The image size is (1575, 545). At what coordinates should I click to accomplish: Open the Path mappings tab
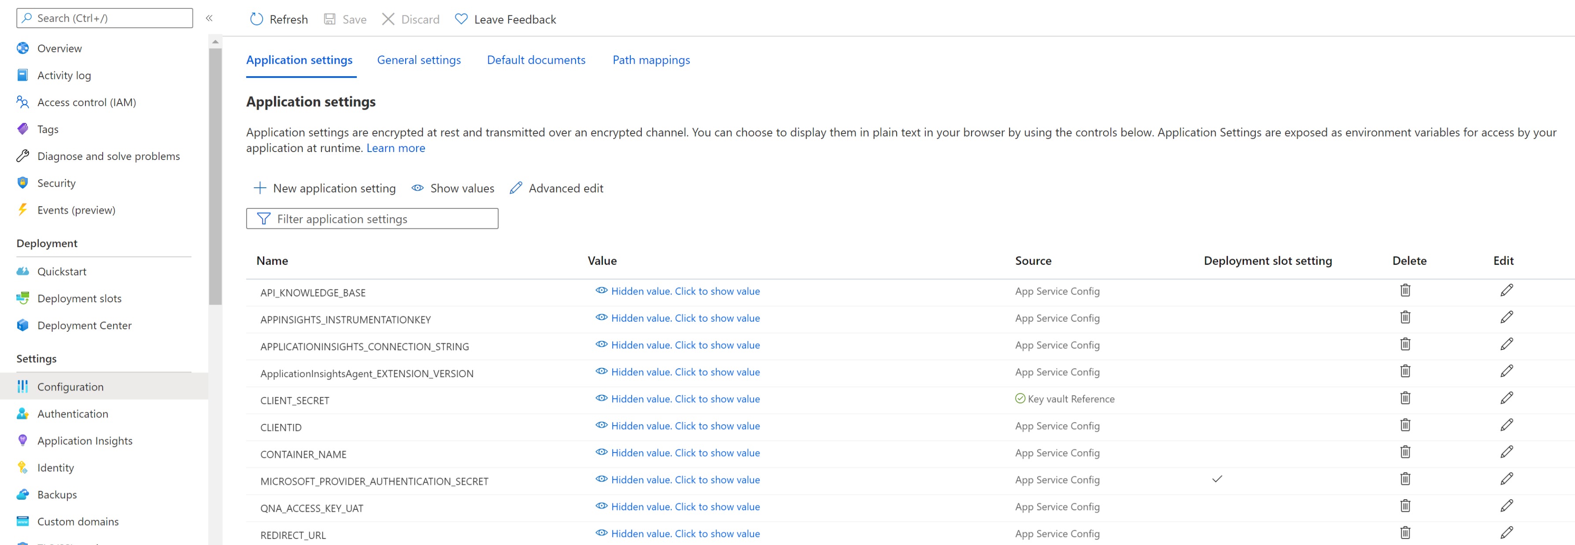[x=651, y=60]
